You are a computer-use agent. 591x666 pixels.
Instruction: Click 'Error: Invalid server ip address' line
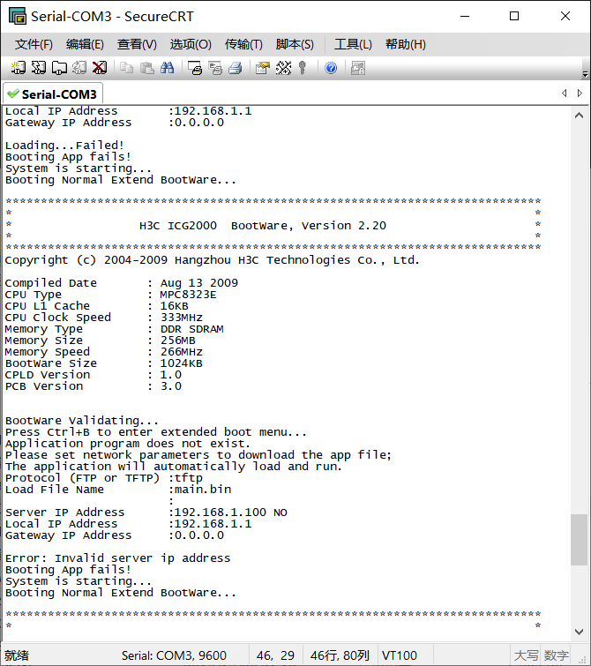click(x=117, y=558)
